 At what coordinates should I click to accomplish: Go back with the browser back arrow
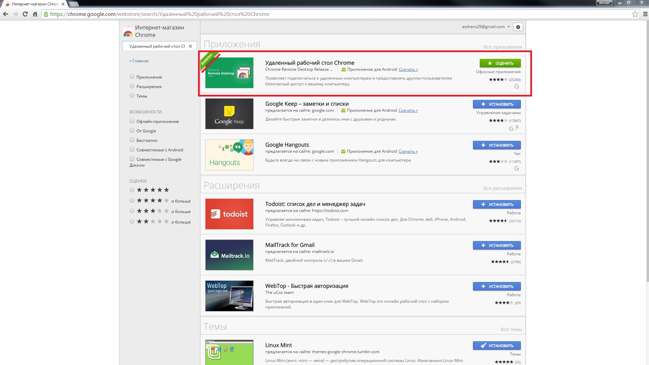tap(5, 14)
